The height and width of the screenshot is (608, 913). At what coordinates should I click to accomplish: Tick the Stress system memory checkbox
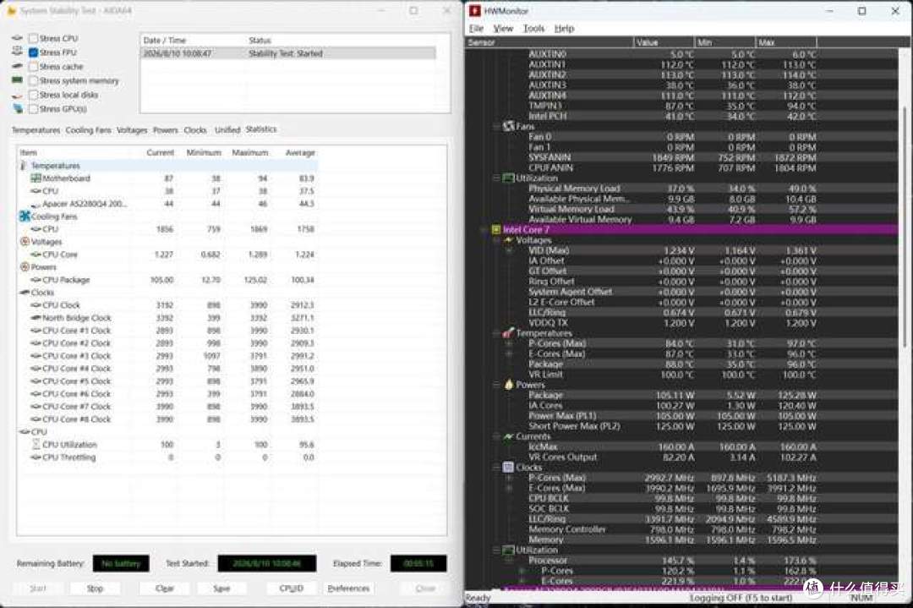coord(33,80)
